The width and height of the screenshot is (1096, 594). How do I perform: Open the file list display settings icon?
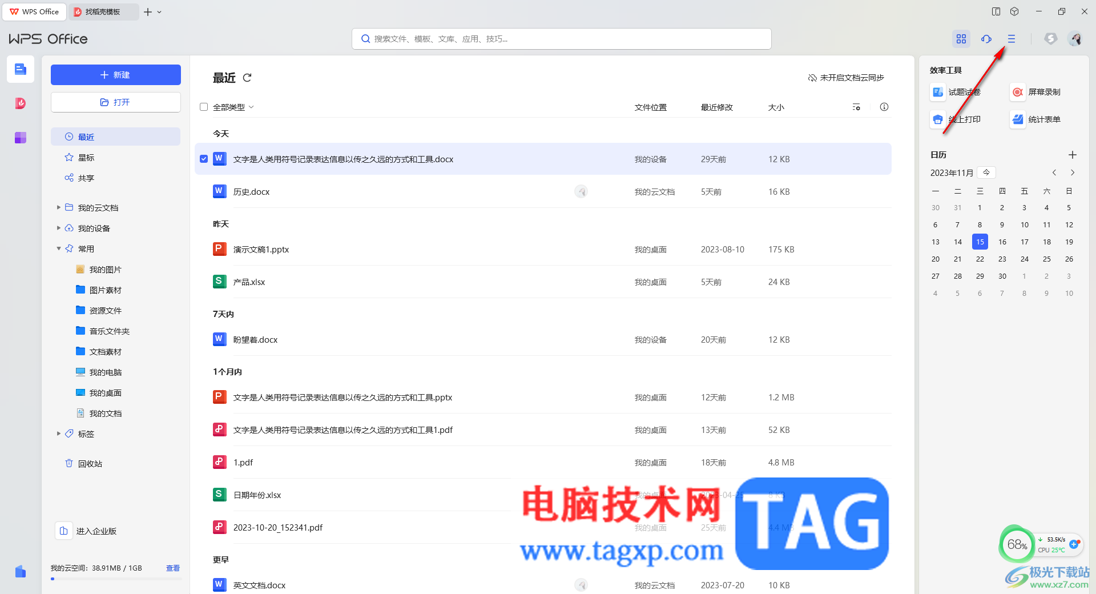point(856,107)
